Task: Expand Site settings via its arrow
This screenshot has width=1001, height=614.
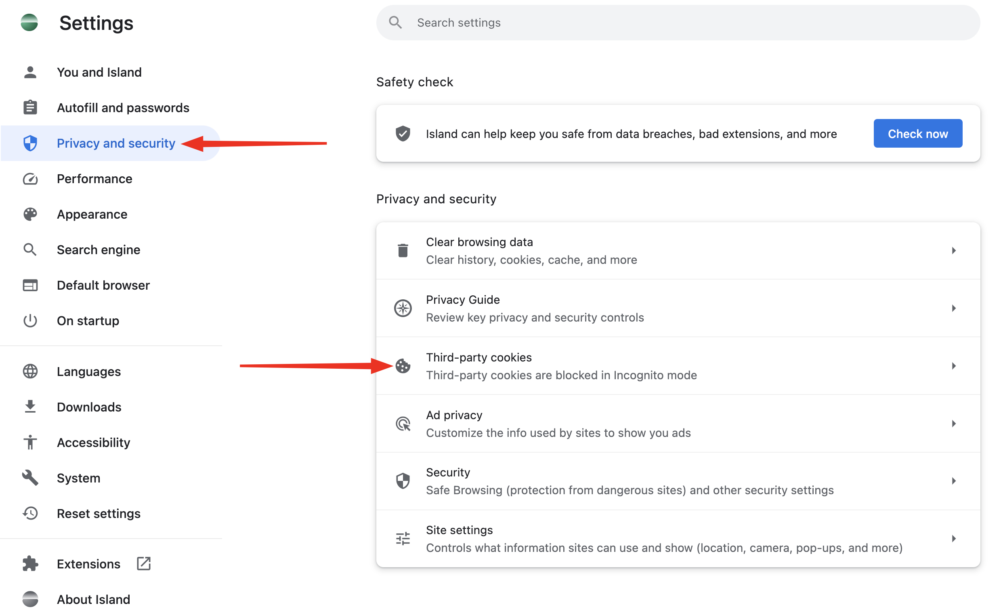Action: tap(953, 539)
